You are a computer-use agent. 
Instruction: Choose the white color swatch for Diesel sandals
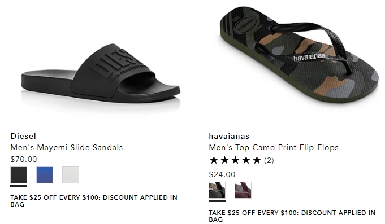[71, 175]
